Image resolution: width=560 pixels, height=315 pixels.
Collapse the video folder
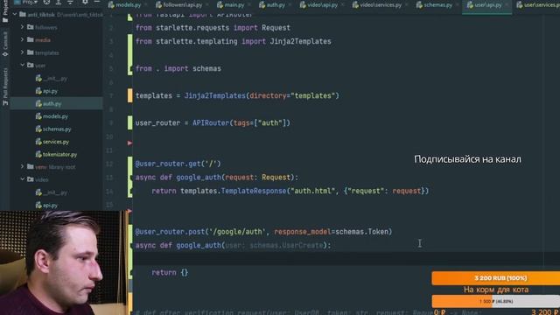(x=22, y=179)
